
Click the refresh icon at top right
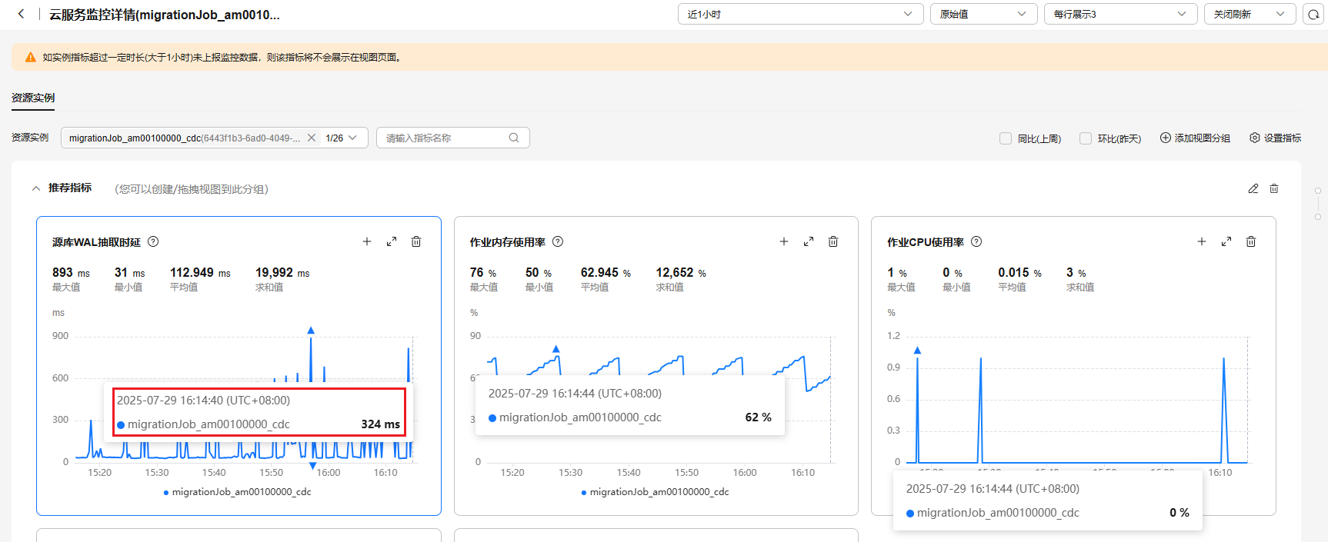tap(1314, 15)
